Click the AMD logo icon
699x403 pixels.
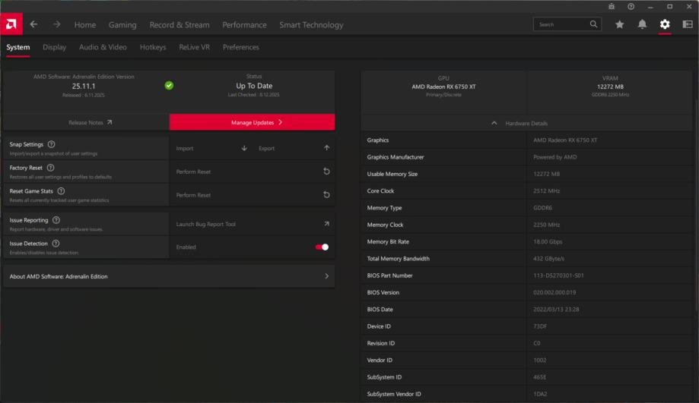point(11,24)
